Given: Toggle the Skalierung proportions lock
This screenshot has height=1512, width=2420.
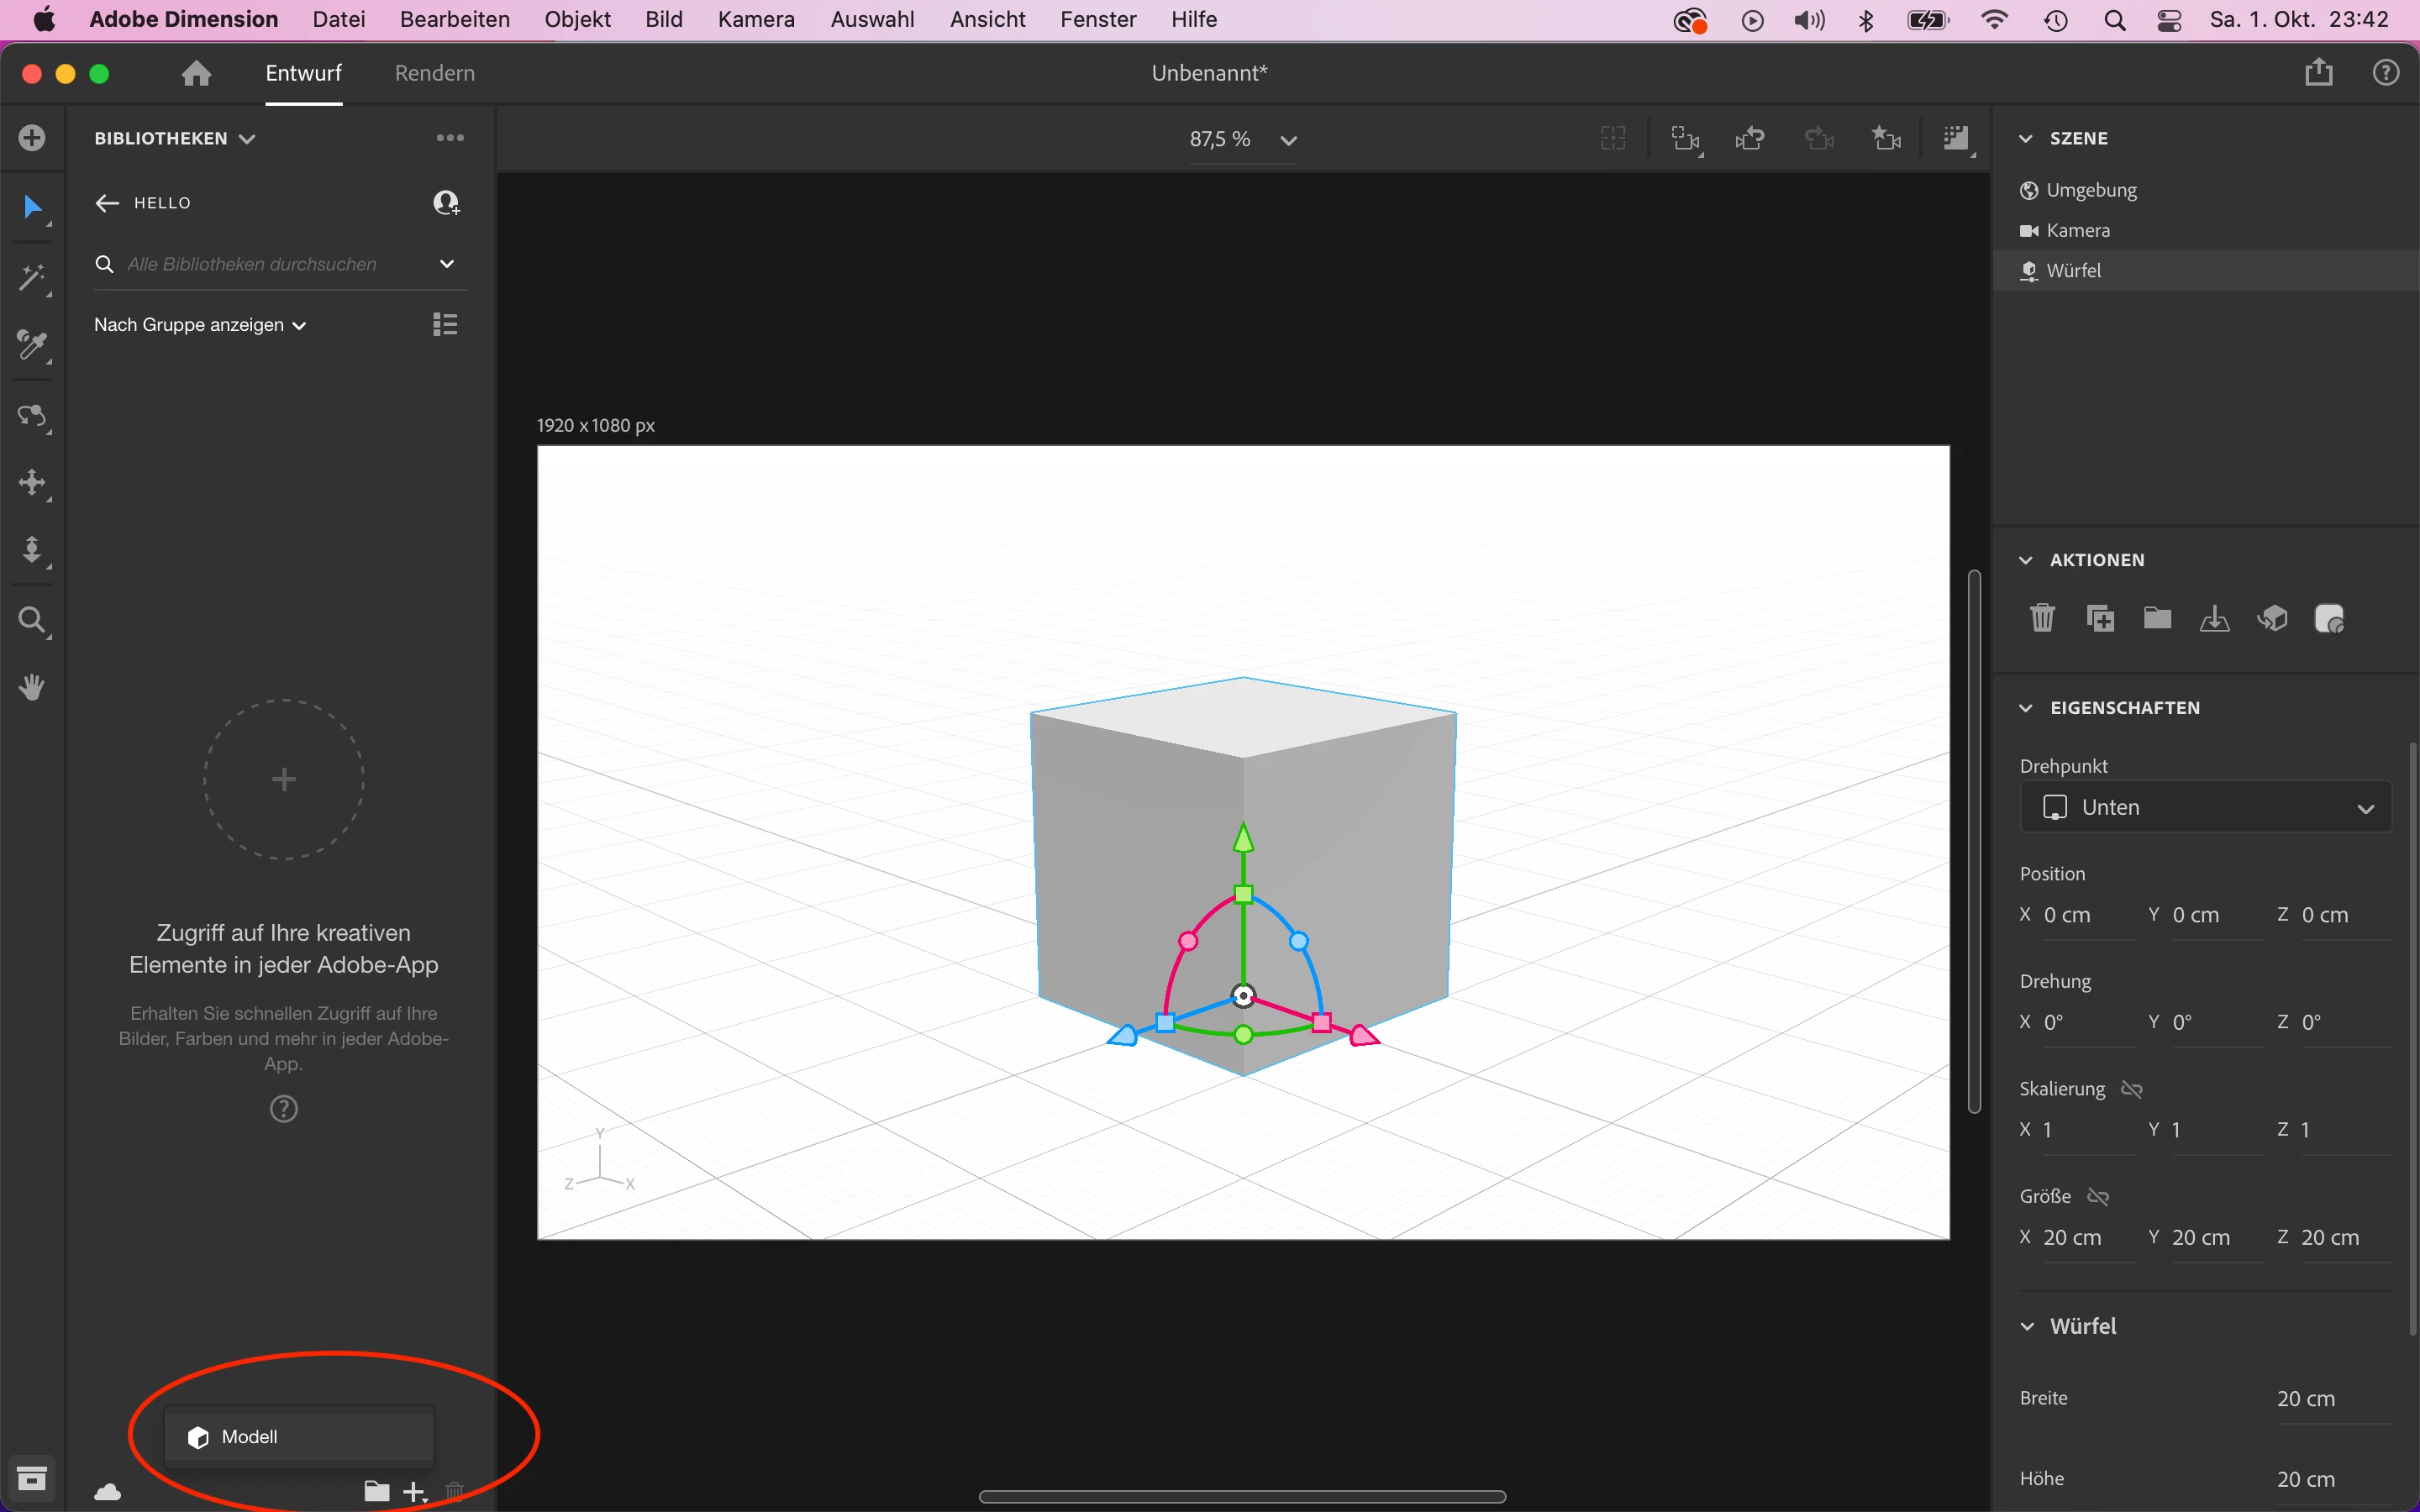Looking at the screenshot, I should [x=2131, y=1089].
